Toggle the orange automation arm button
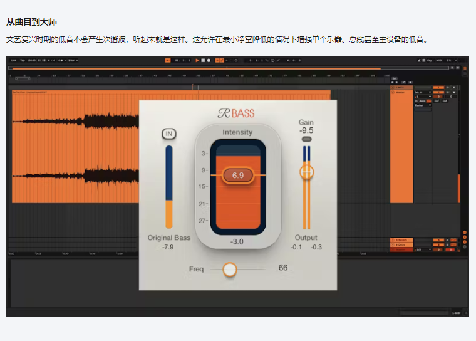 point(222,60)
